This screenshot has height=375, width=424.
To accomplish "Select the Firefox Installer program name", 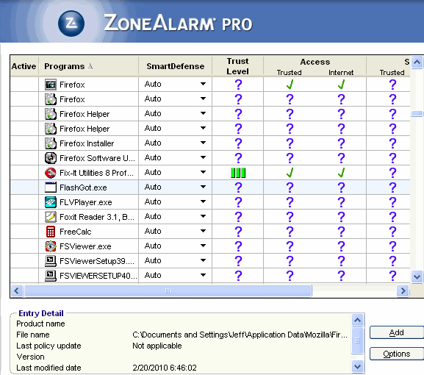I will [87, 143].
